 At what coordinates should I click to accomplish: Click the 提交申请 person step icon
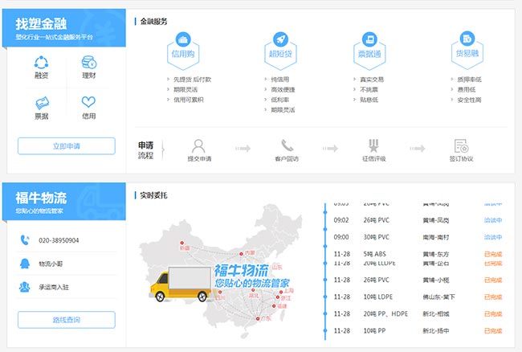[x=199, y=146]
